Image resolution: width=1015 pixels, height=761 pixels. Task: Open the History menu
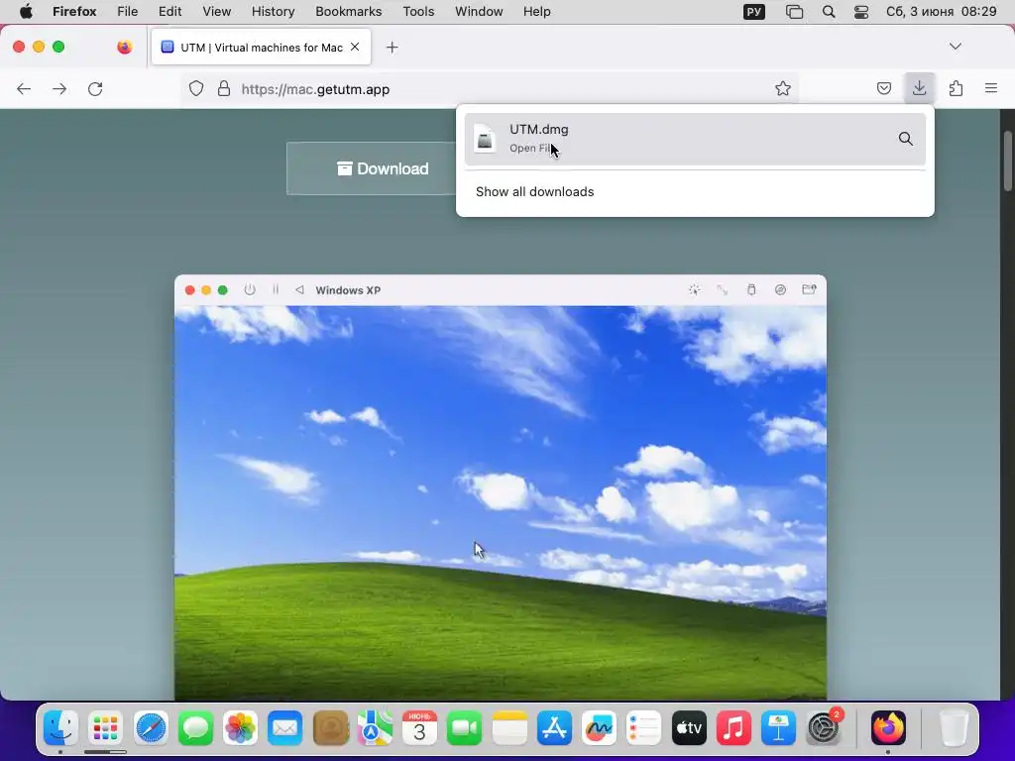pyautogui.click(x=273, y=12)
